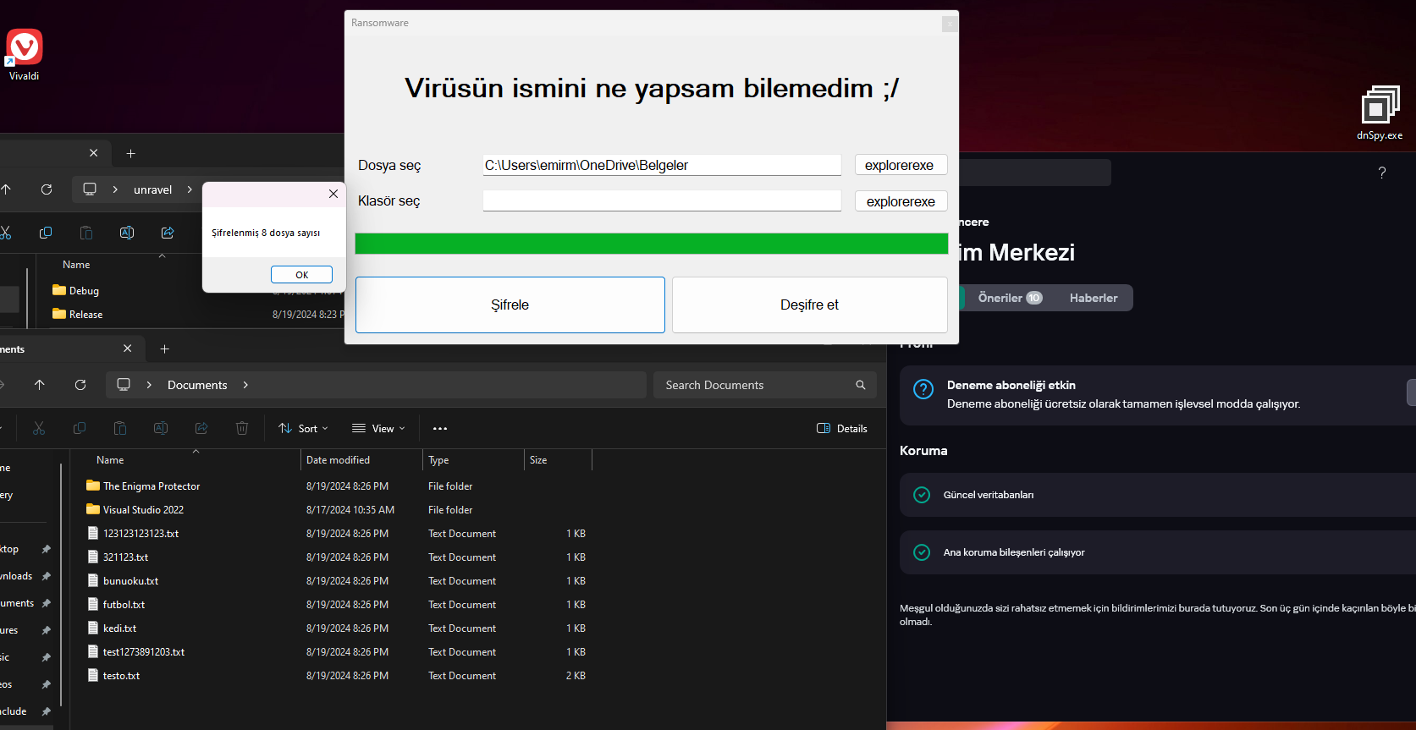Refresh the unravel explorer window
The height and width of the screenshot is (730, 1416).
pyautogui.click(x=47, y=189)
